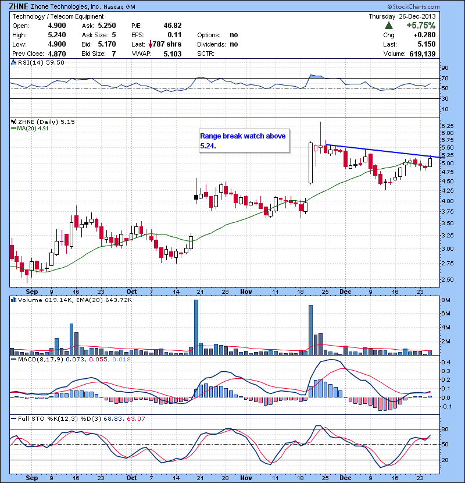The width and height of the screenshot is (465, 483).
Task: Click the EPS value 0.11
Action: [174, 35]
